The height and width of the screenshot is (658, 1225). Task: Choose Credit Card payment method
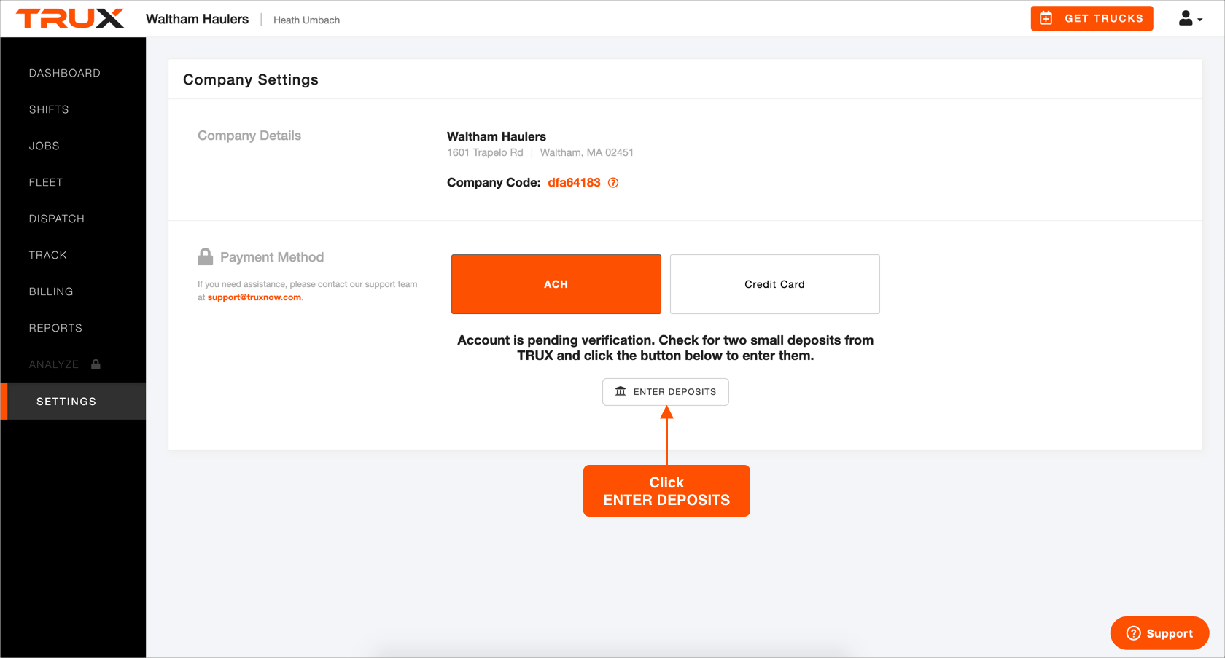point(775,284)
